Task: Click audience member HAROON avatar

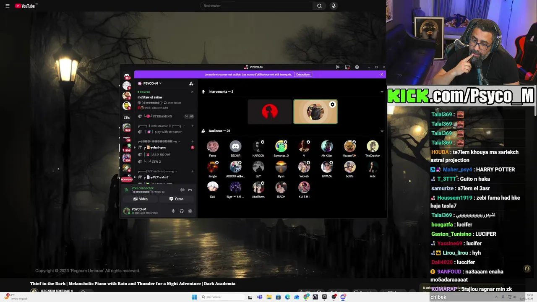Action: [258, 146]
